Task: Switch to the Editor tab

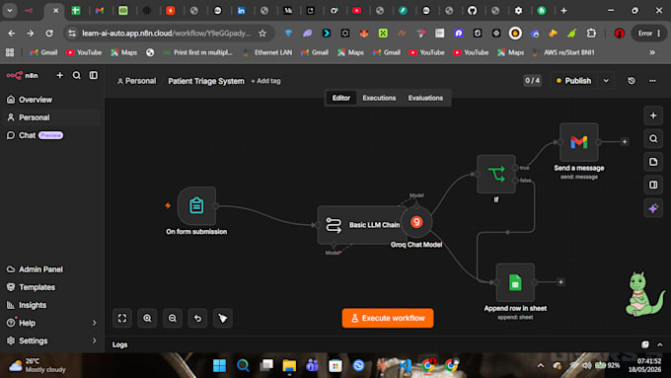Action: click(341, 98)
